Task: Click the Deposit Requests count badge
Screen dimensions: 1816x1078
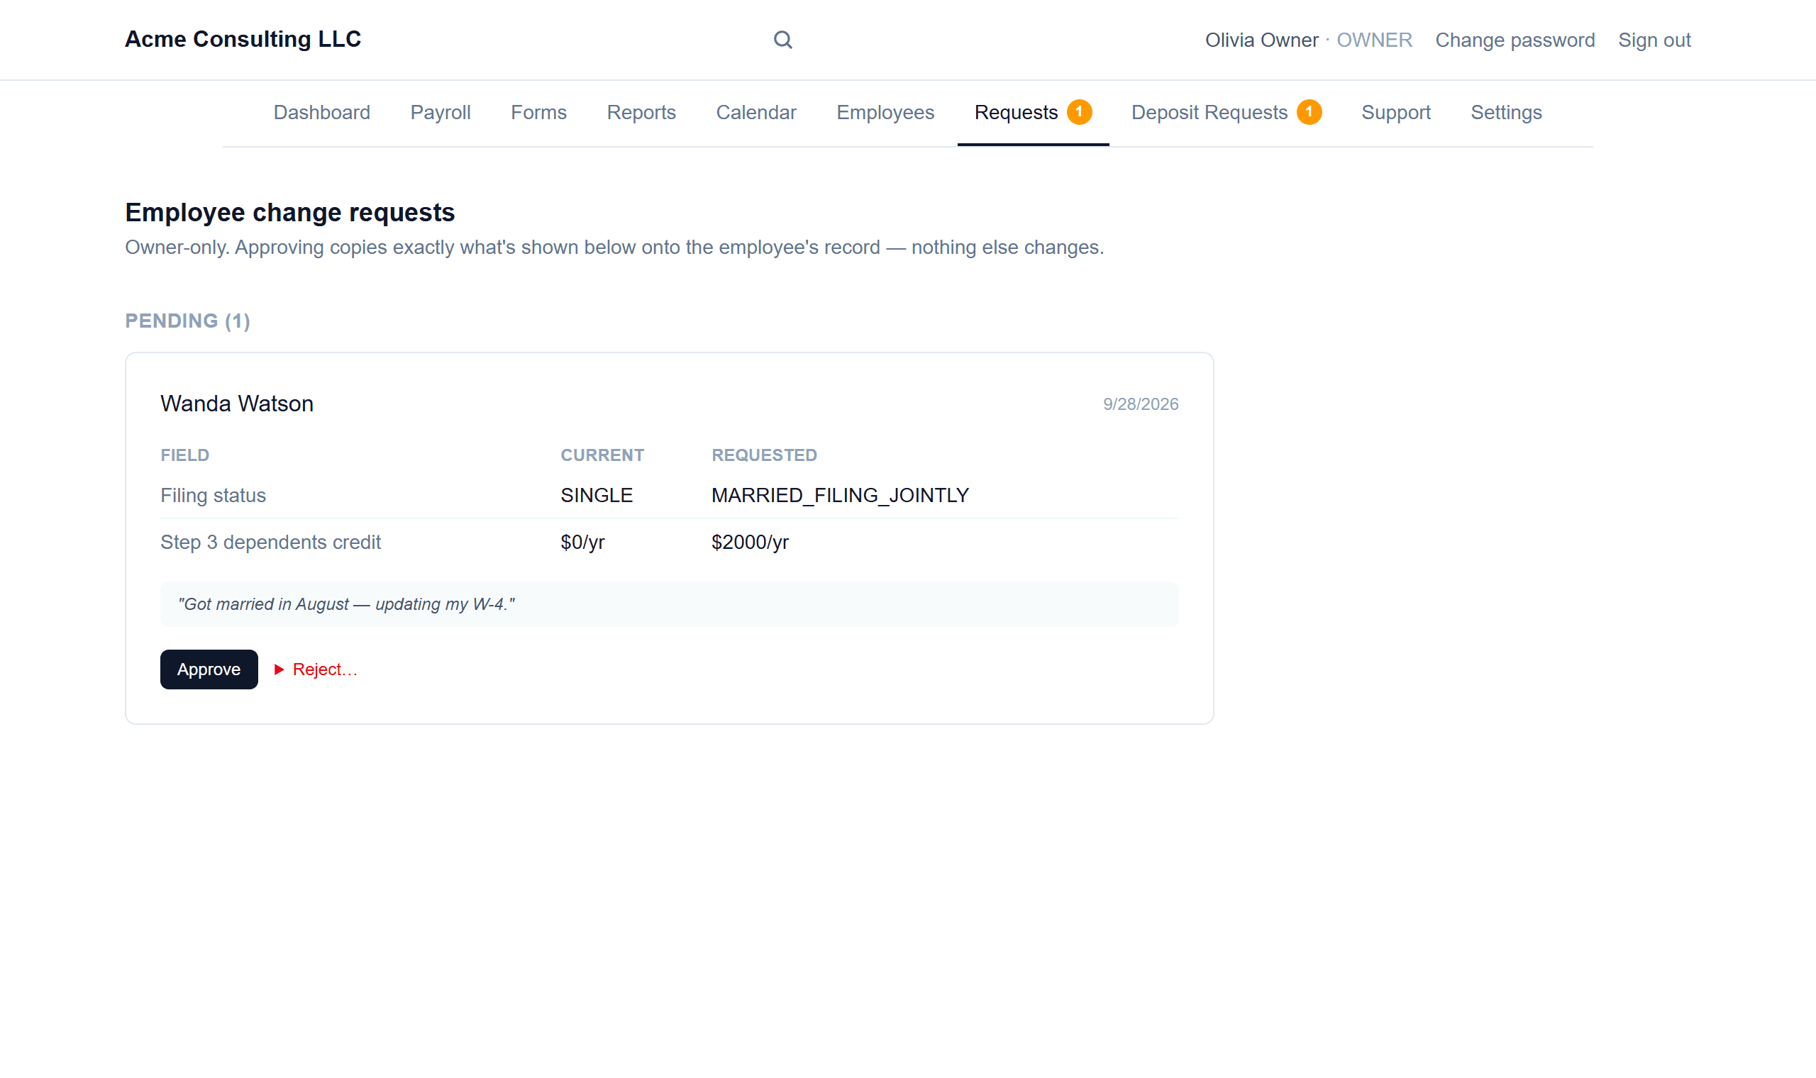Action: pyautogui.click(x=1309, y=112)
